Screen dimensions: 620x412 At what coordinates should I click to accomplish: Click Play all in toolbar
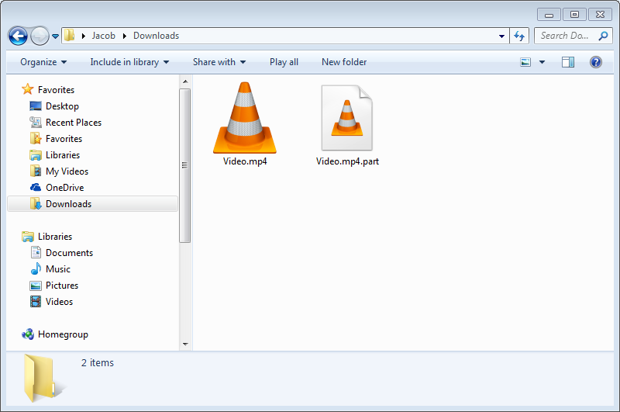pyautogui.click(x=284, y=62)
